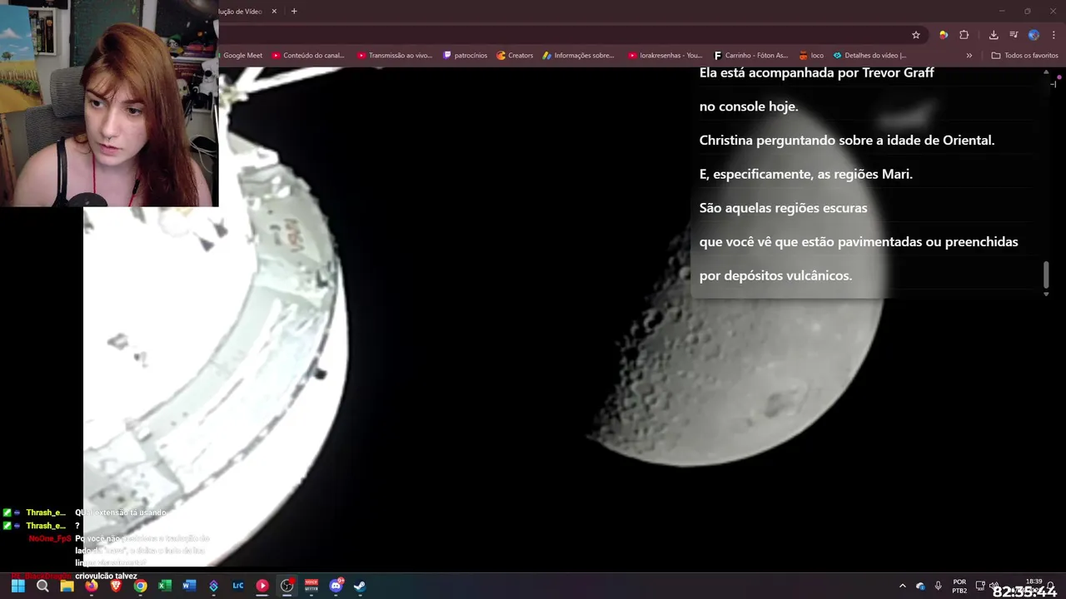Viewport: 1066px width, 599px height.
Task: Open the Todos os favoritos folder
Action: pos(1024,56)
